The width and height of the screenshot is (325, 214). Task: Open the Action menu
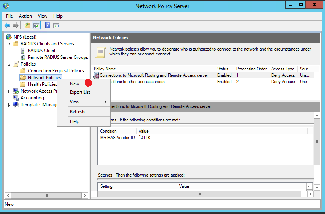pyautogui.click(x=25, y=16)
